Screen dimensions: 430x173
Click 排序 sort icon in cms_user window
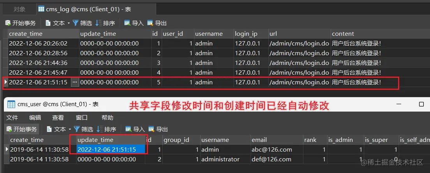point(100,129)
